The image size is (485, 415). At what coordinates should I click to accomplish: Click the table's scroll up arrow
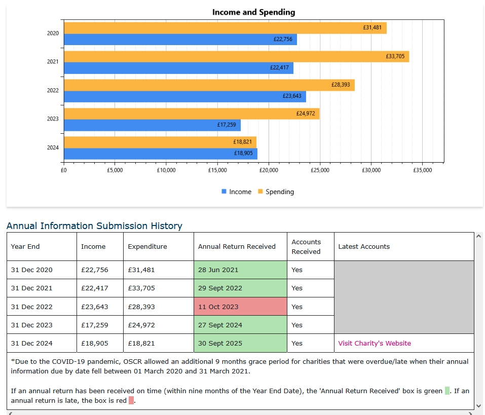pos(479,237)
